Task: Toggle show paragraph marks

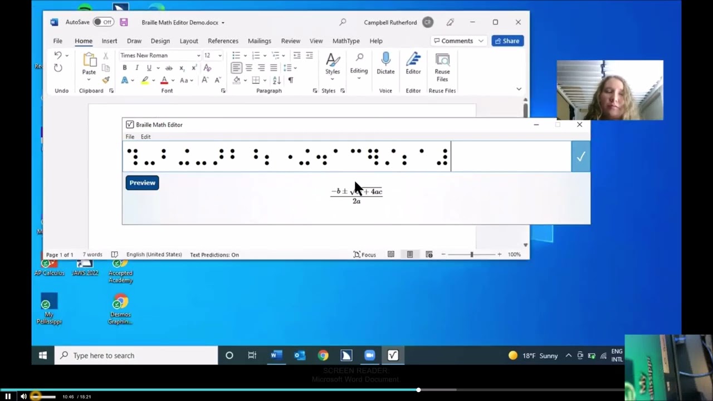Action: (290, 80)
